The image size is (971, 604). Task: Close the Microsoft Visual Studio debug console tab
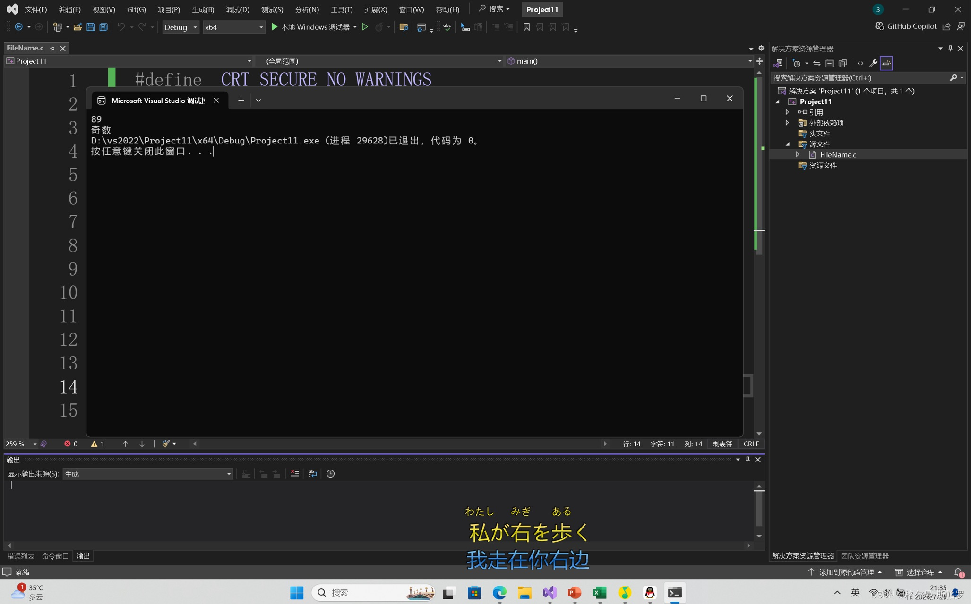pyautogui.click(x=216, y=100)
